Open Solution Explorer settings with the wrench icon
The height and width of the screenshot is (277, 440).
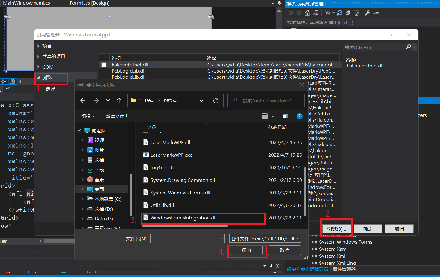click(x=367, y=13)
